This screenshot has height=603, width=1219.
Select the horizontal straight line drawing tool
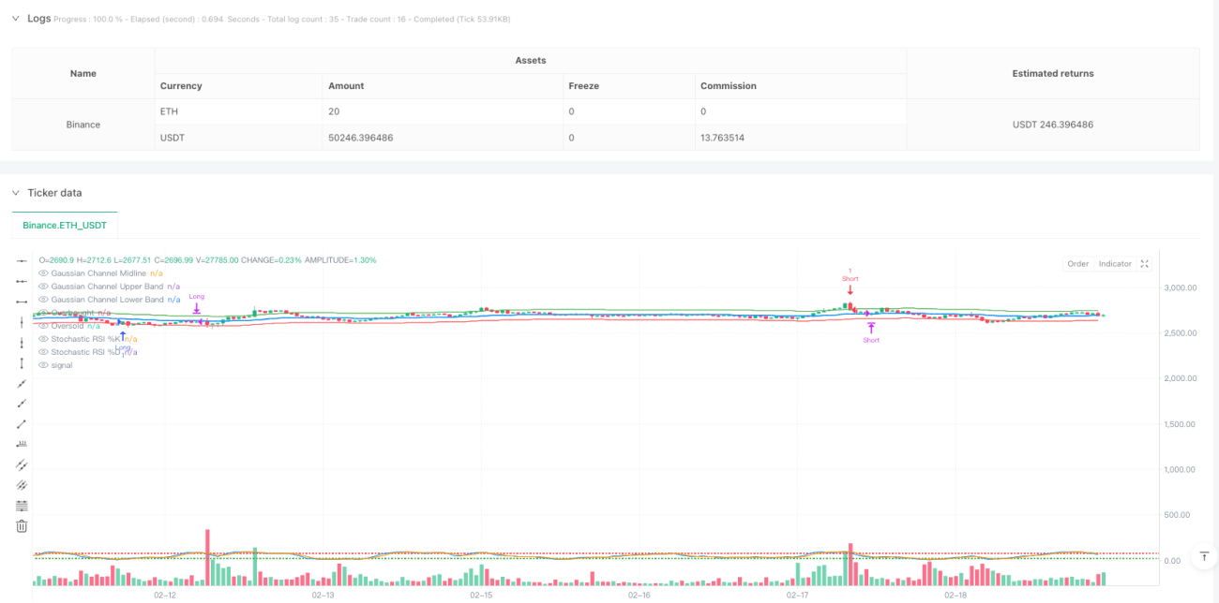pos(22,260)
